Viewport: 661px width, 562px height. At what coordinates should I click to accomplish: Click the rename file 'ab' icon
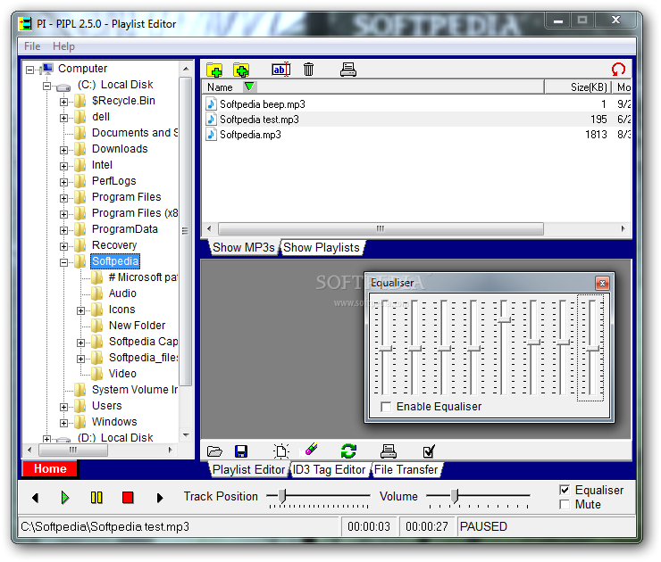pos(281,70)
